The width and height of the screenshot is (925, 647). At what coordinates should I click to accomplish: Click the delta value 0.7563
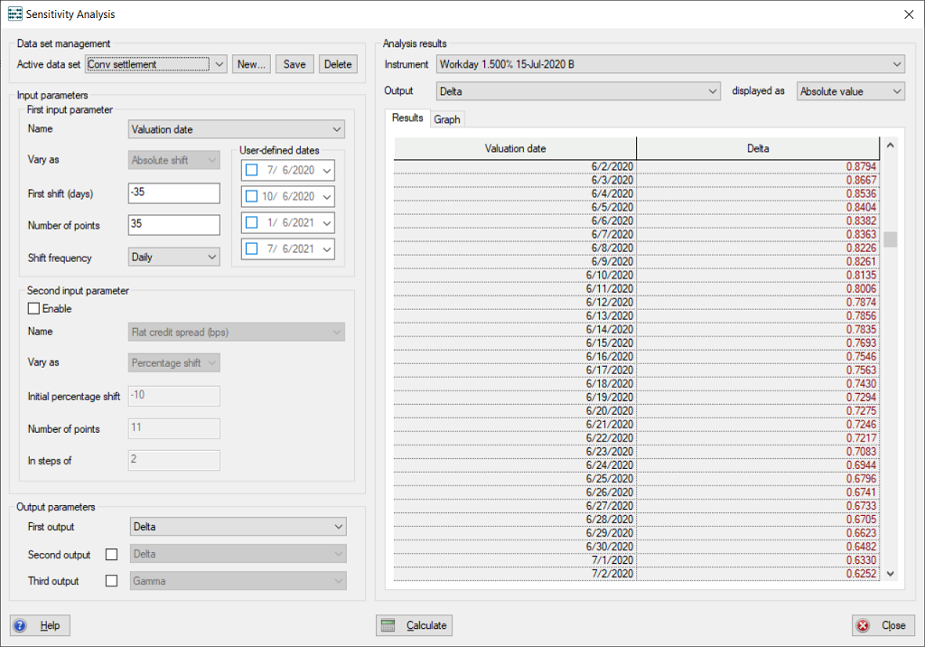pyautogui.click(x=861, y=370)
